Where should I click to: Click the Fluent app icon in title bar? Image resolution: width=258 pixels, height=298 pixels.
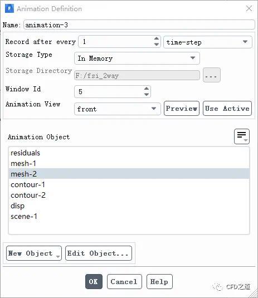pyautogui.click(x=9, y=8)
